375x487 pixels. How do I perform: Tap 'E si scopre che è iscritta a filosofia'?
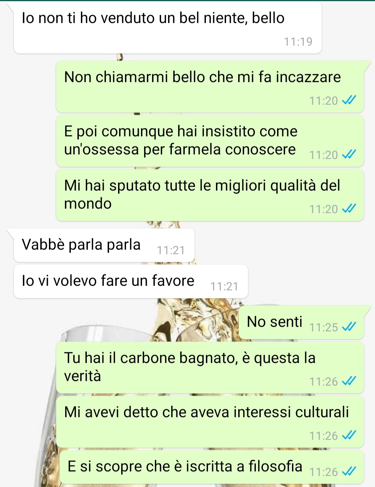coord(212,467)
